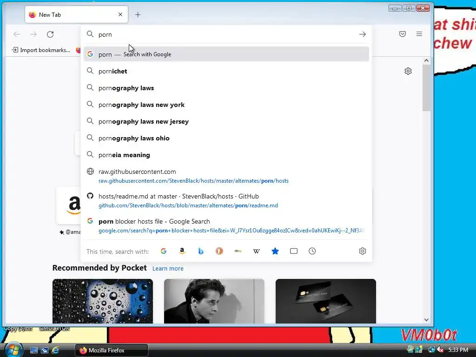Reload the page with the refresh icon

[x=50, y=34]
